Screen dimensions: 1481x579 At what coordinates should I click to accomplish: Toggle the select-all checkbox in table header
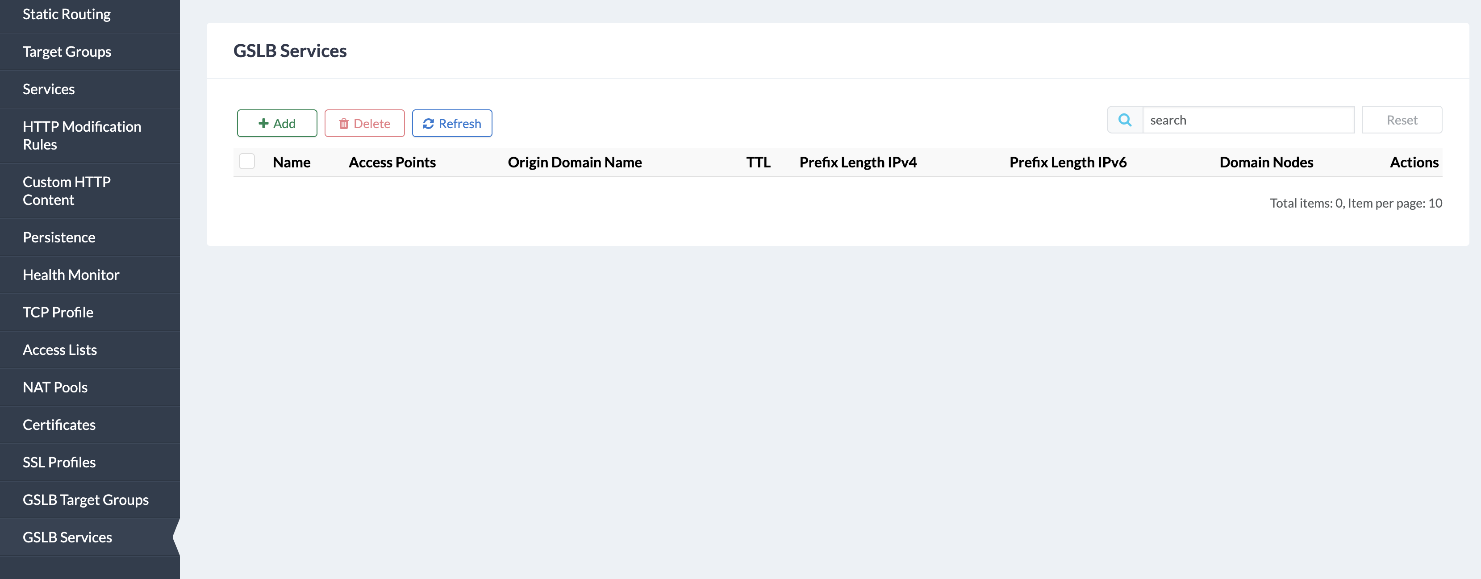(246, 162)
